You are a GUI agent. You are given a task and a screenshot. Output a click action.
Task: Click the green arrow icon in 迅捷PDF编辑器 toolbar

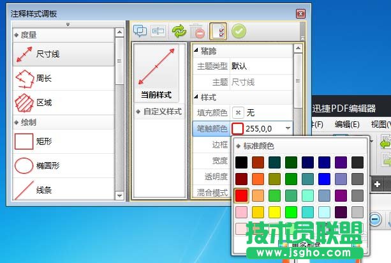point(385,143)
